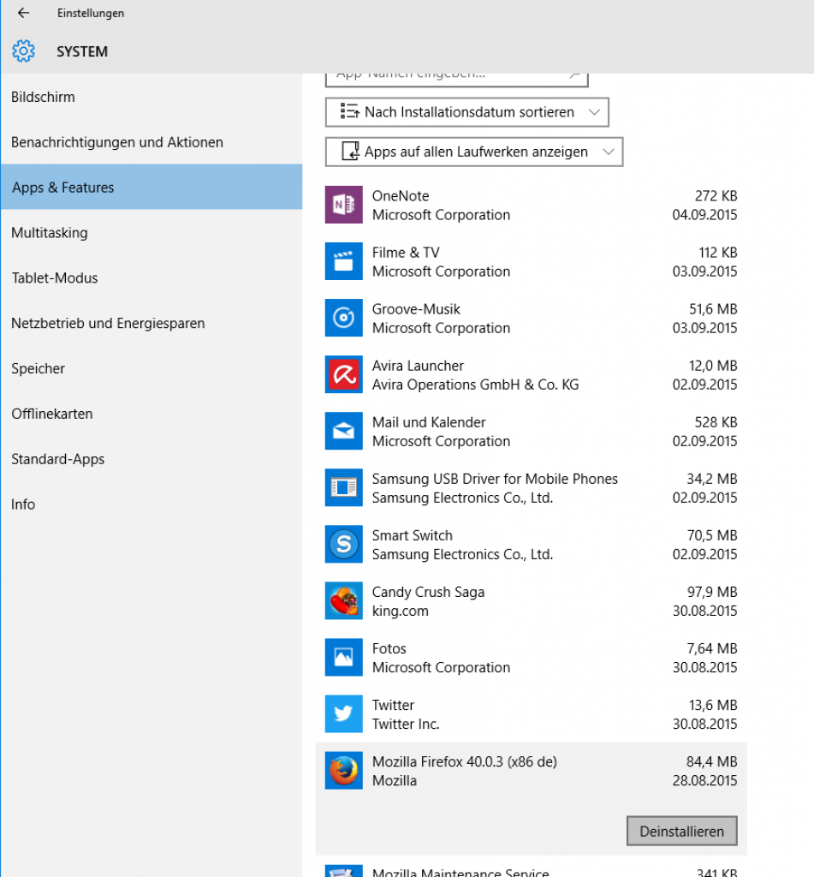Screen dimensions: 814x877
Task: Select the Smart Switch app name
Action: (x=412, y=534)
